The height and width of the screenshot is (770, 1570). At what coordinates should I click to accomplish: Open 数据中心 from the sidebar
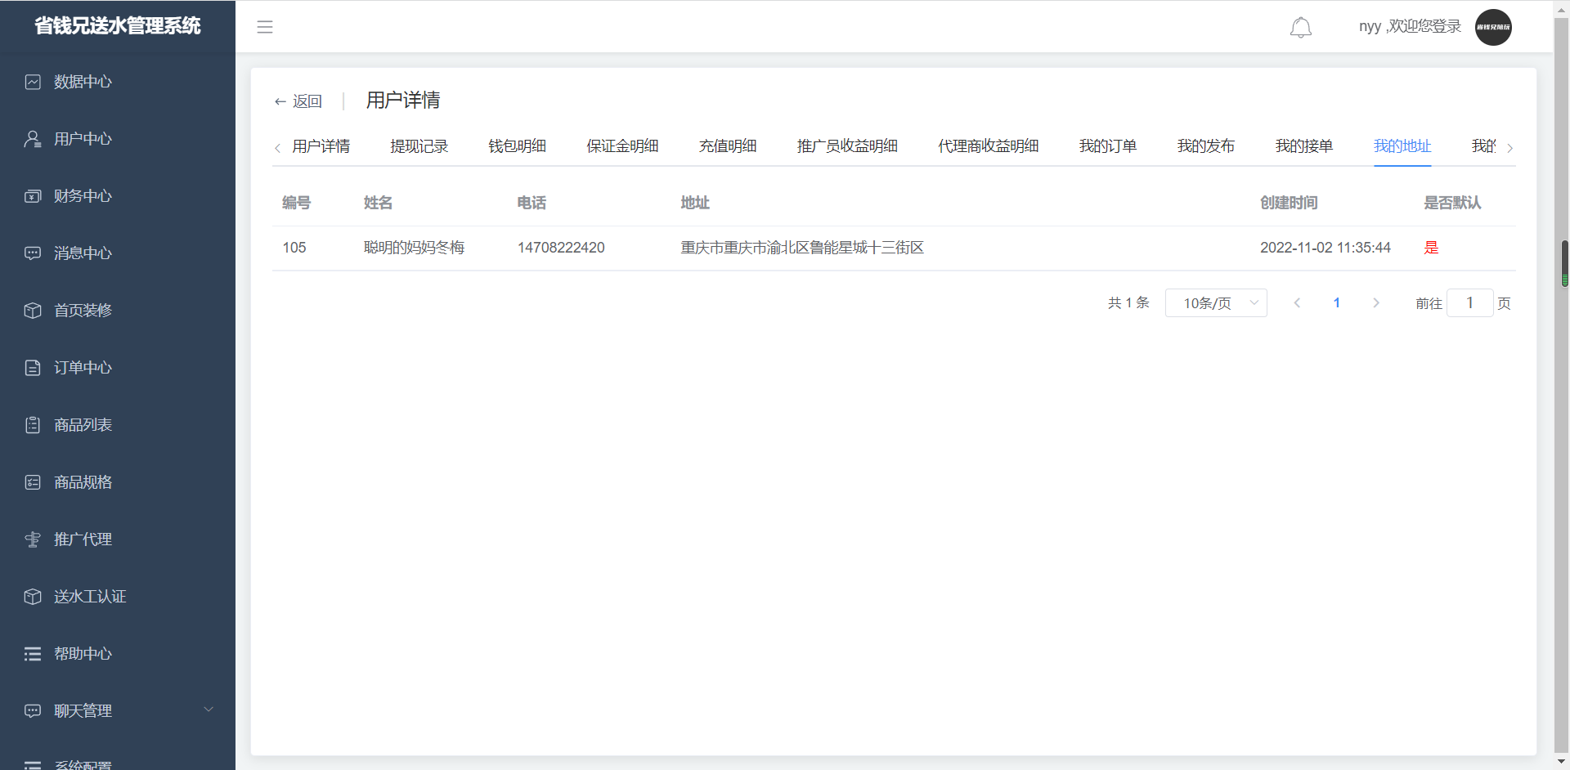(83, 82)
